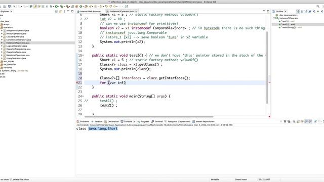Open the Maven Repositories tab

click(x=204, y=121)
